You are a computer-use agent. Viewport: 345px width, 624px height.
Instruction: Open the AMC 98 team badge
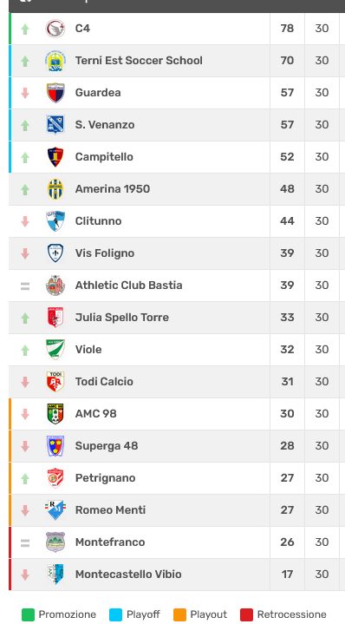[55, 414]
